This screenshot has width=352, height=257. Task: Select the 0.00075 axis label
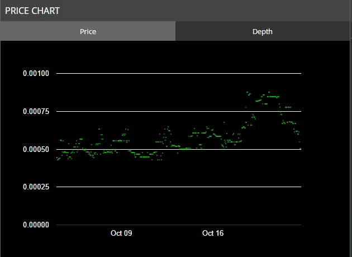(36, 111)
